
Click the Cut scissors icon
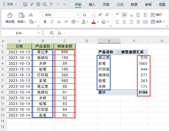31,15
